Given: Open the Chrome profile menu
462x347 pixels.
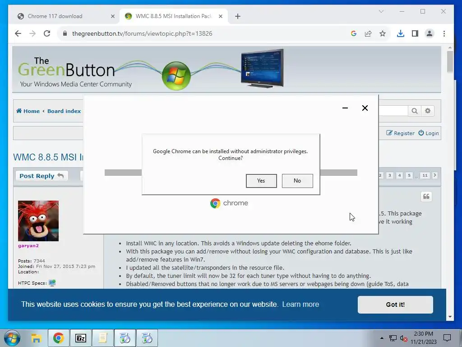Looking at the screenshot, I should pos(430,33).
